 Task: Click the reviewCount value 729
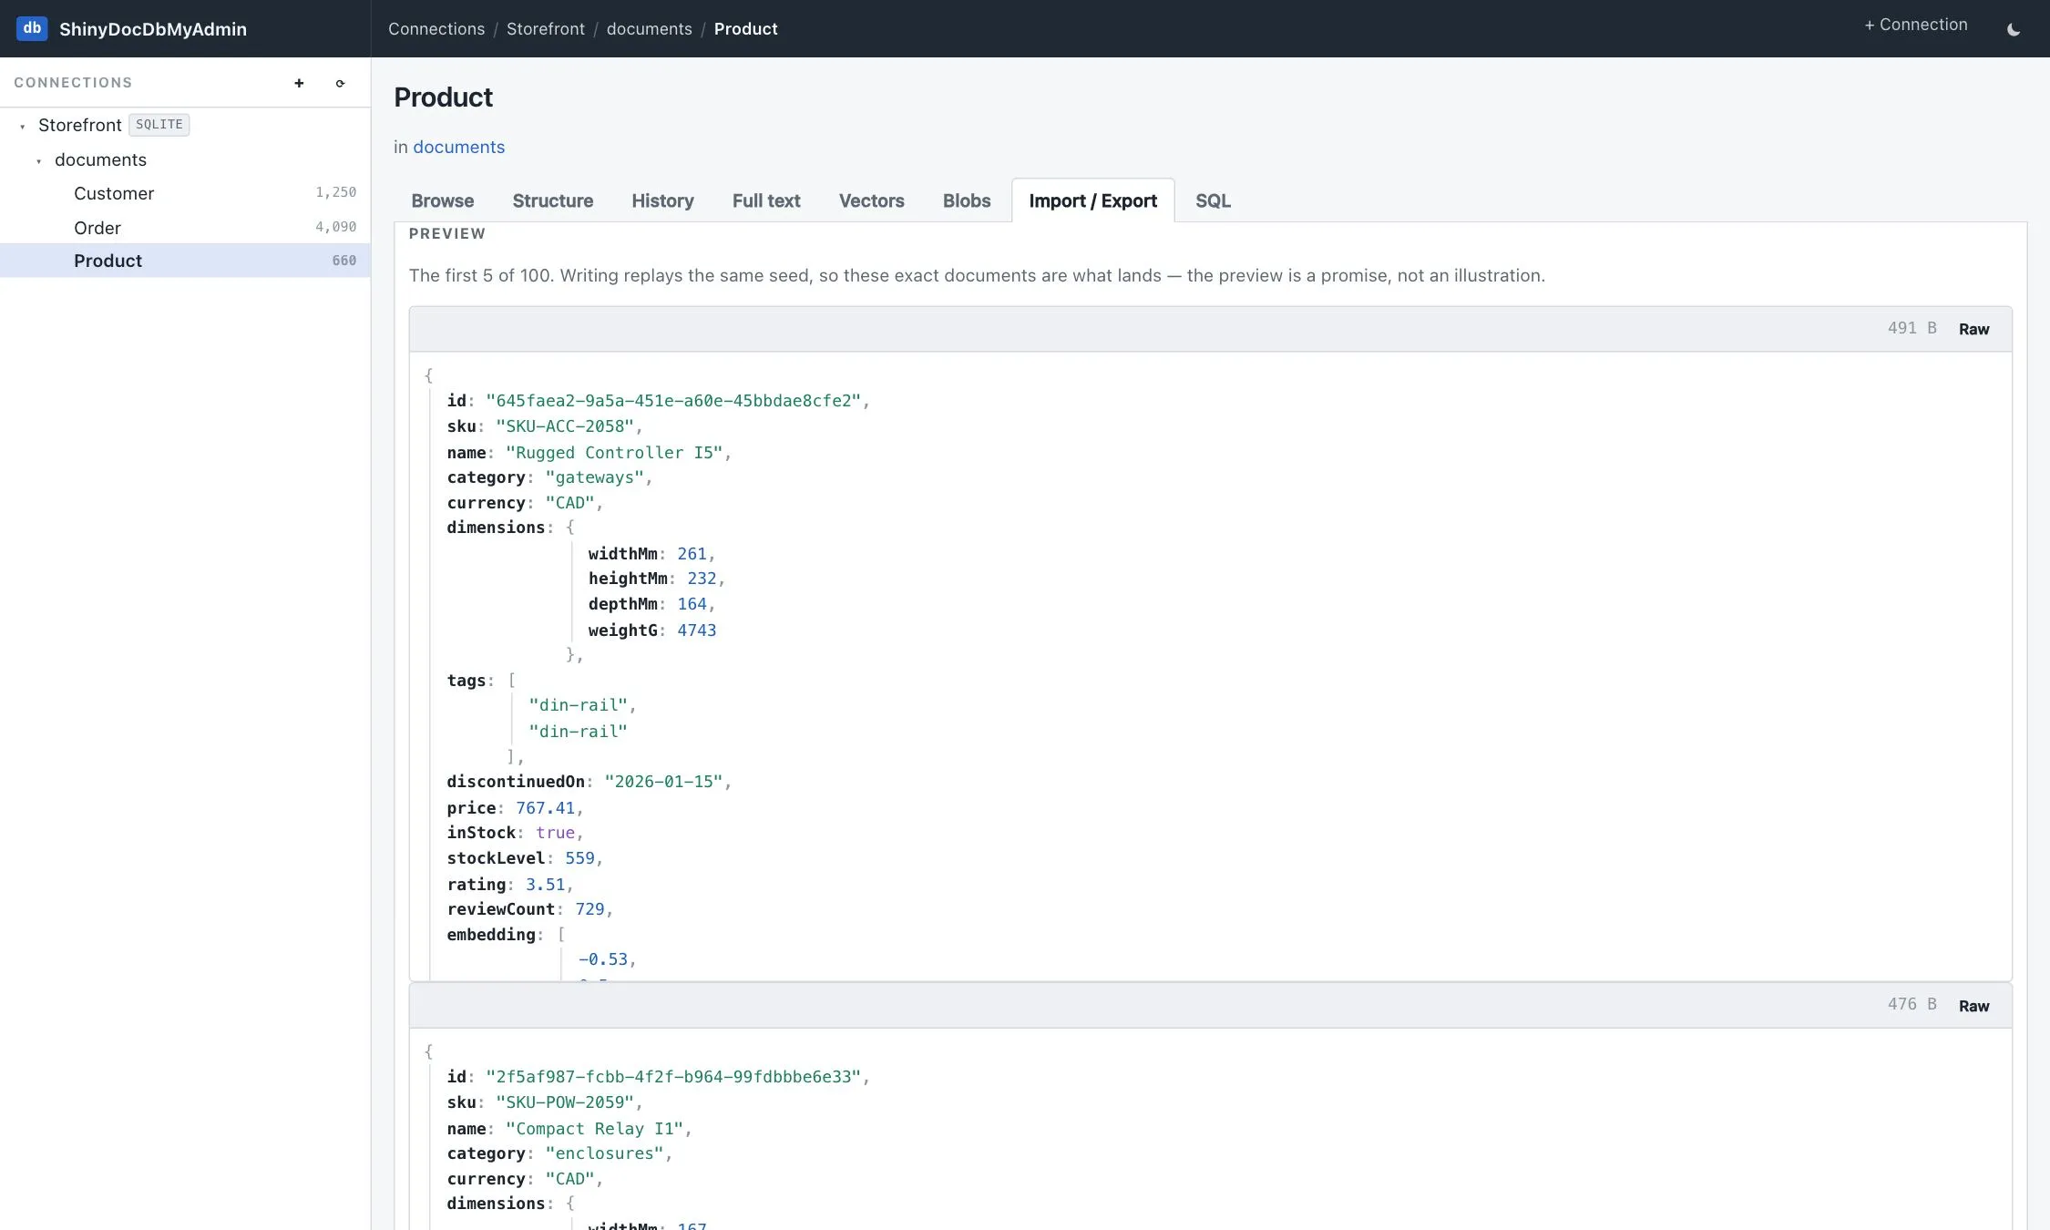tap(590, 909)
